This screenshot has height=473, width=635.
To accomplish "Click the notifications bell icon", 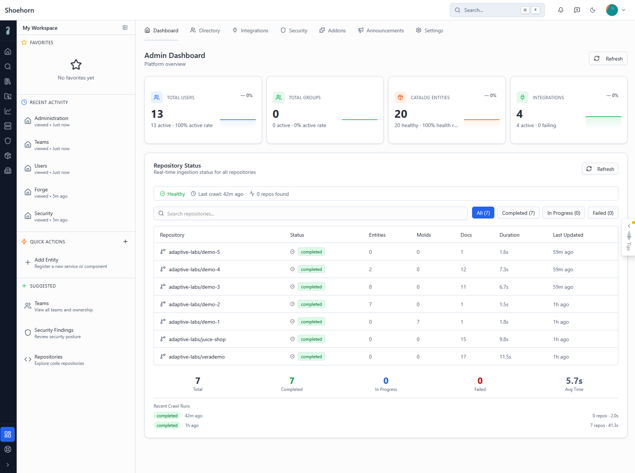I will [560, 10].
